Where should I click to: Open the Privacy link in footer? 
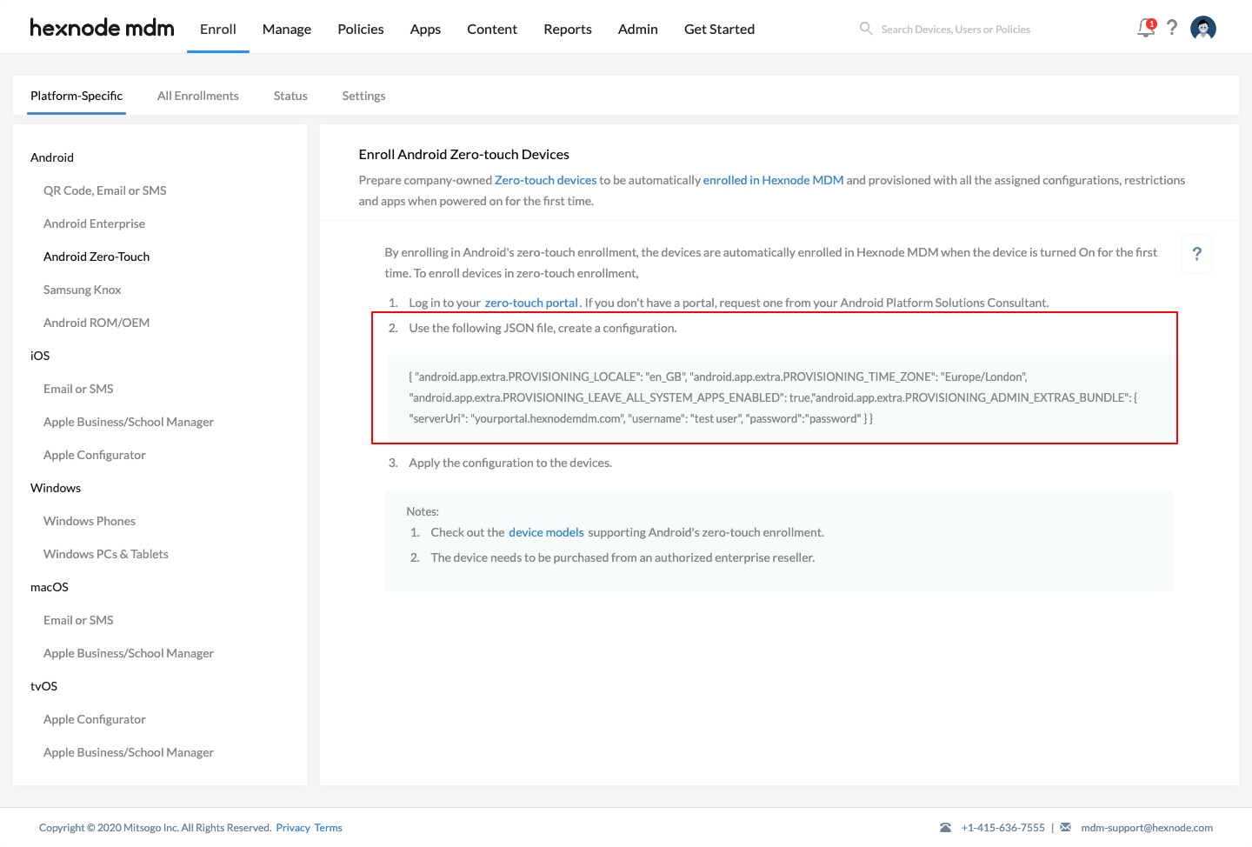click(293, 828)
